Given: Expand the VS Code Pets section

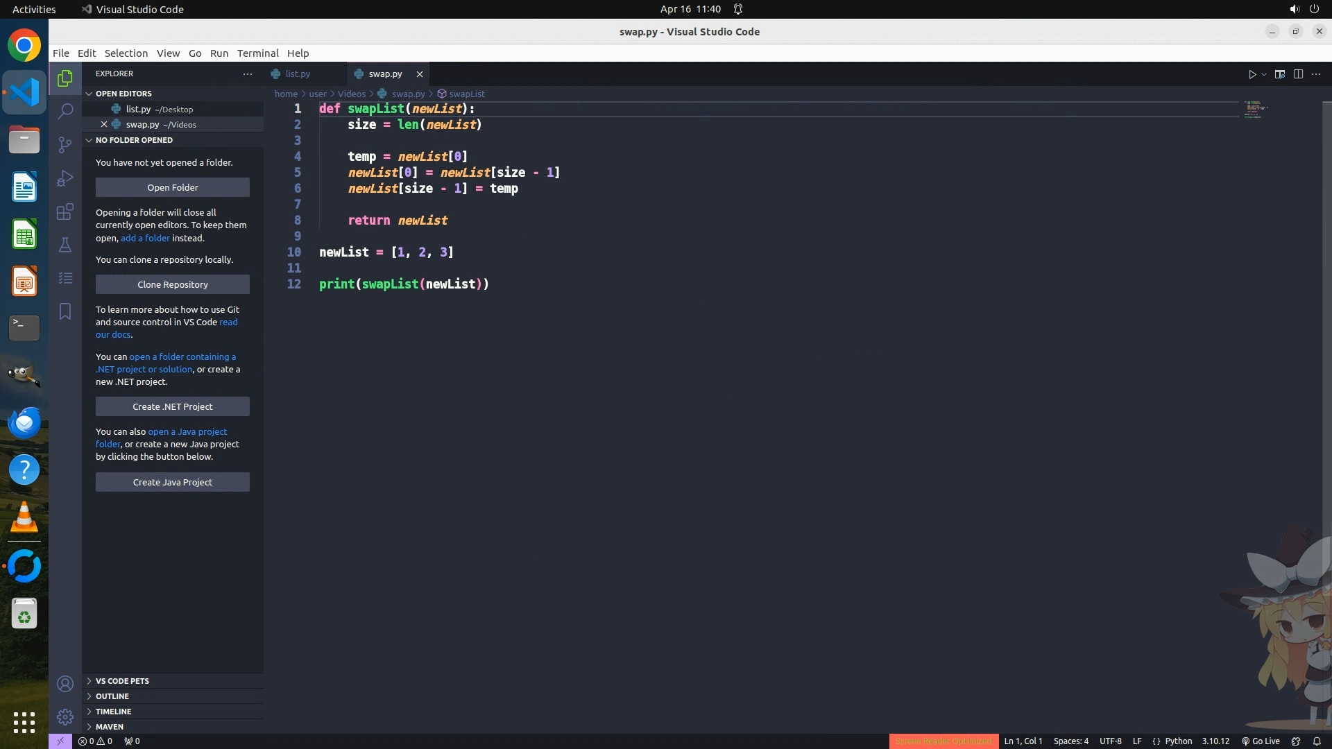Looking at the screenshot, I should pos(122,681).
